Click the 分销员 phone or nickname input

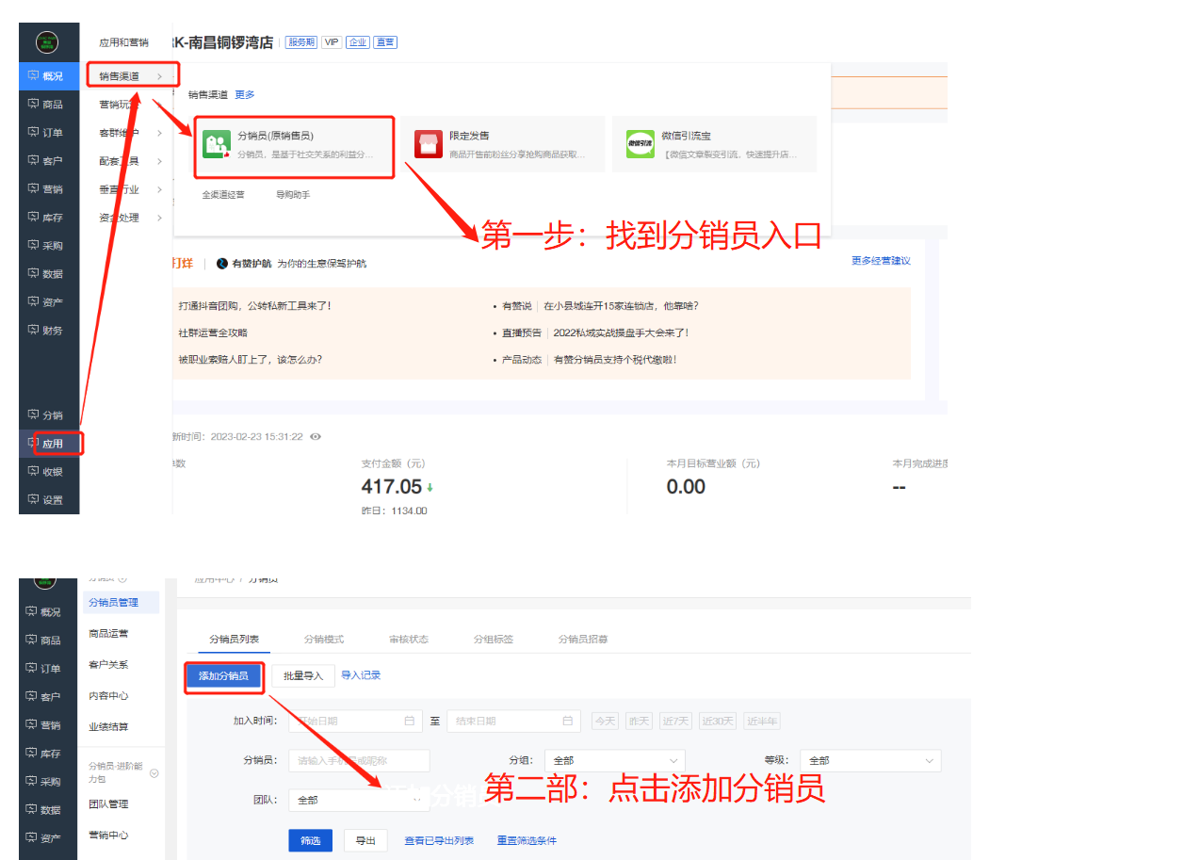359,760
